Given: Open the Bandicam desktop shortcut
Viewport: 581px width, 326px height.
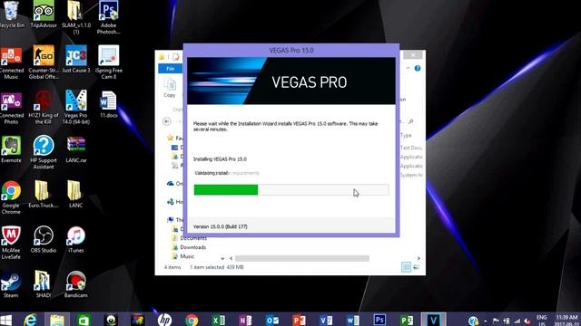Looking at the screenshot, I should click(75, 284).
